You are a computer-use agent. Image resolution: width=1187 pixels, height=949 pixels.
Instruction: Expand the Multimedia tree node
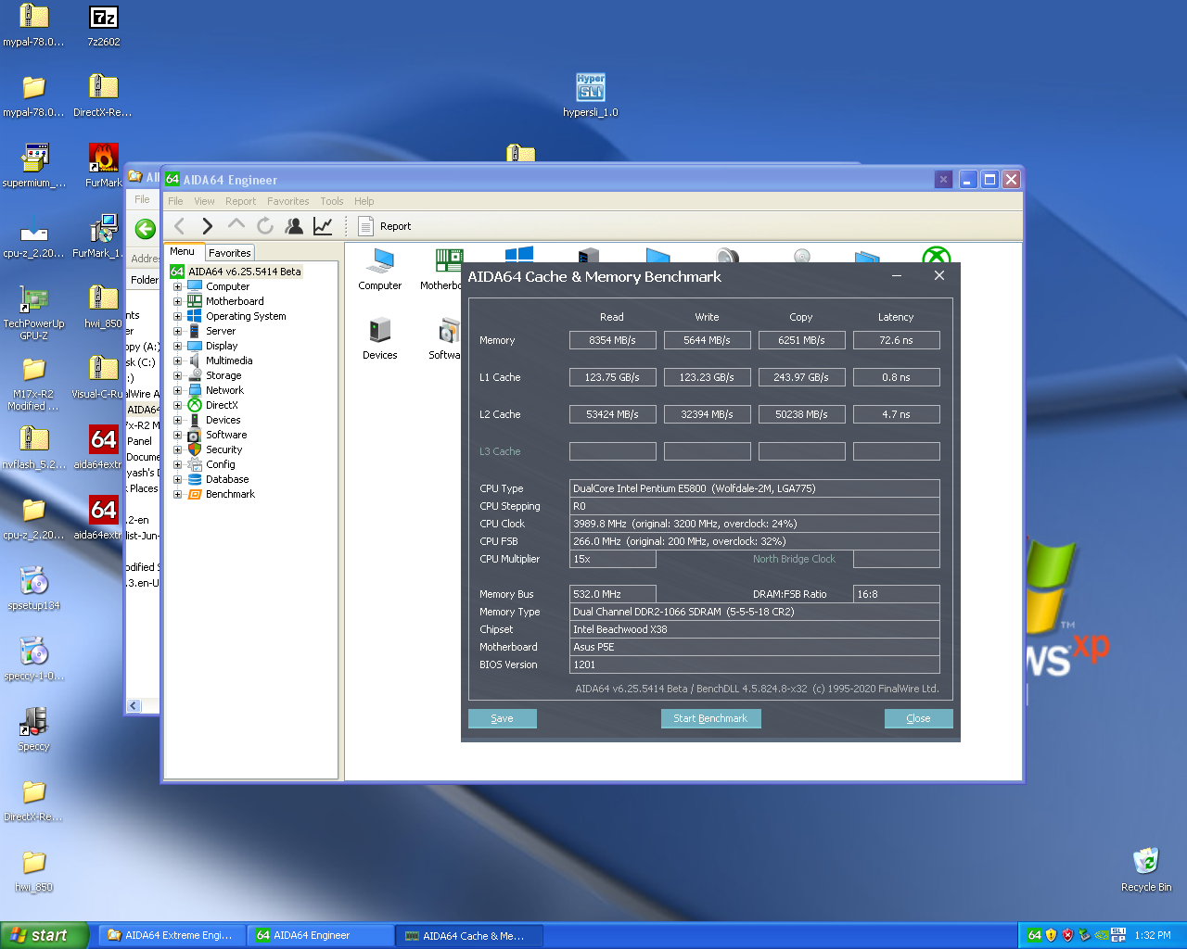pos(177,361)
